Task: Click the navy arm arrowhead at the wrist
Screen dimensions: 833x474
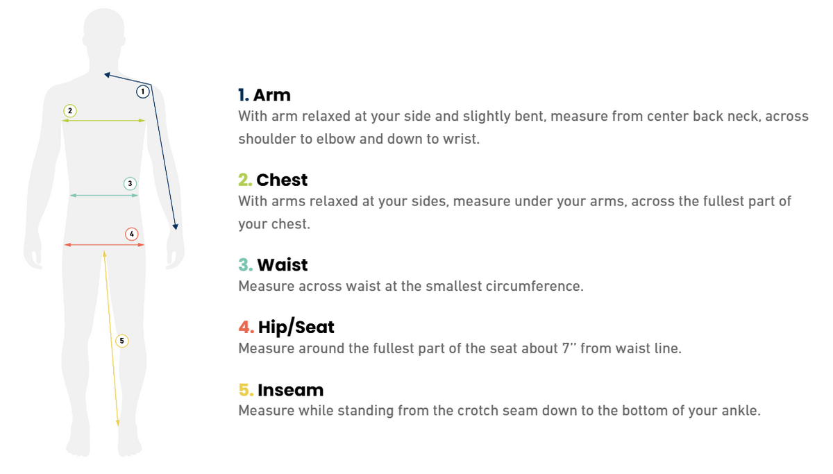Action: (x=176, y=226)
